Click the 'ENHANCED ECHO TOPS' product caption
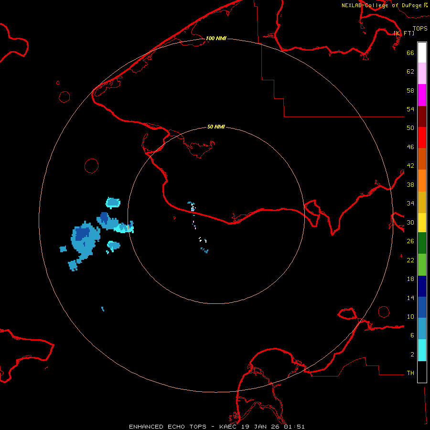The width and height of the screenshot is (430, 430). [168, 427]
